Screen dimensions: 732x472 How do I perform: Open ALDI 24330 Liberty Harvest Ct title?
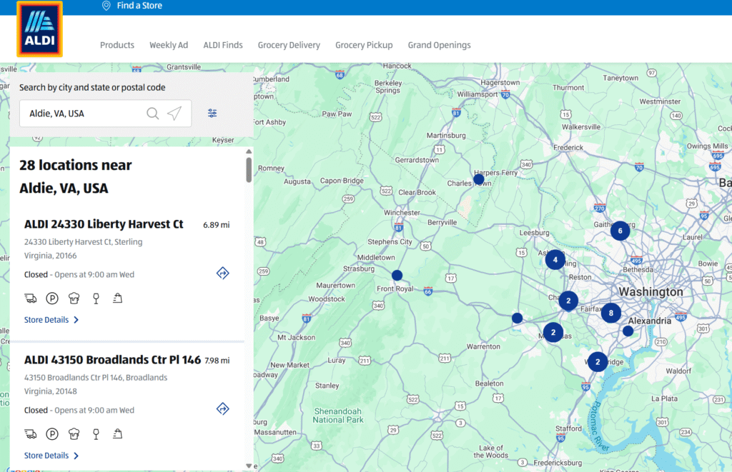tap(104, 224)
